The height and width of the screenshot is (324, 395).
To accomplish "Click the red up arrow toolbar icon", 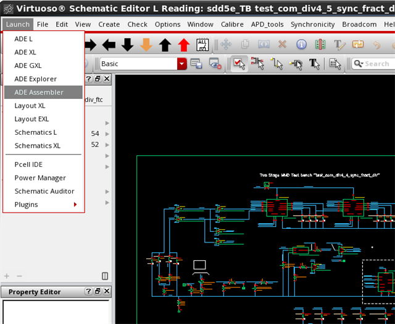I will pos(184,45).
